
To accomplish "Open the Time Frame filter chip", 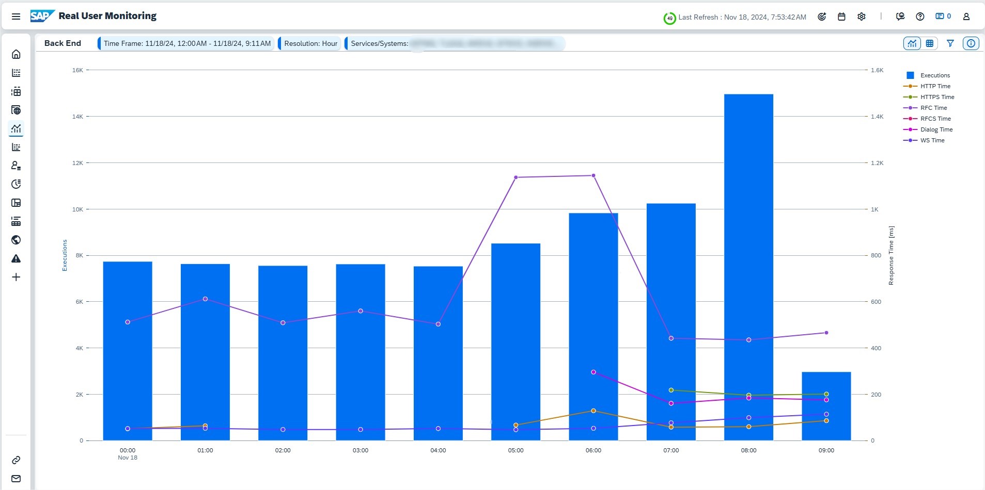I will pyautogui.click(x=186, y=43).
